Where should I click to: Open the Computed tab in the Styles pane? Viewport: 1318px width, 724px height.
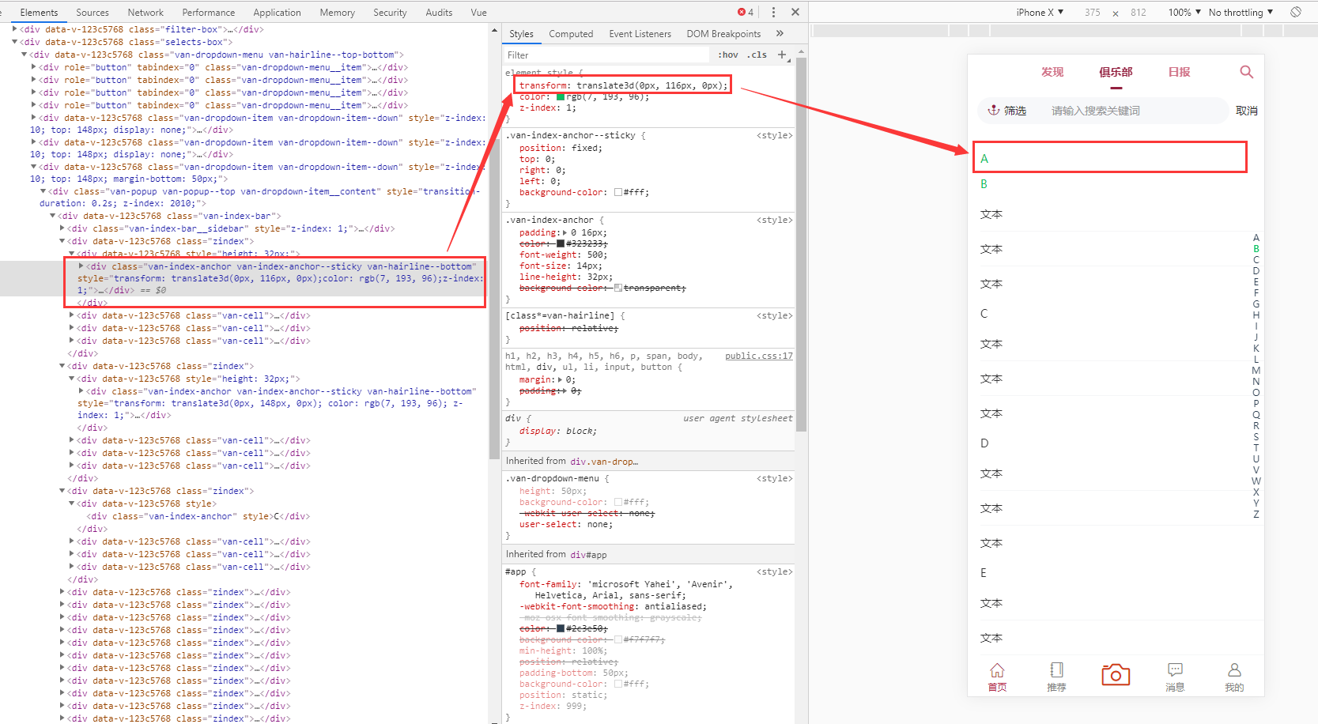tap(571, 33)
